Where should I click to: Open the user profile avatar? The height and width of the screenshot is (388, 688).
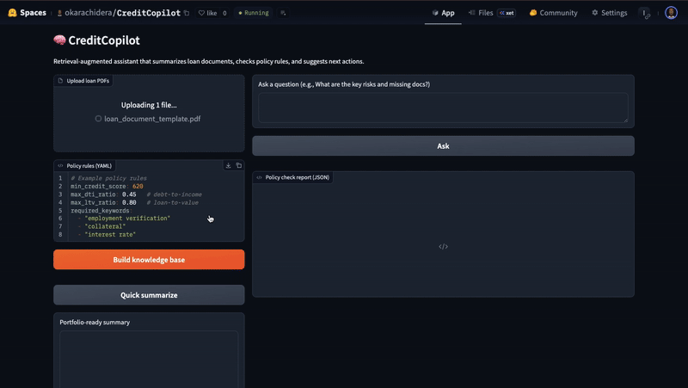click(671, 13)
